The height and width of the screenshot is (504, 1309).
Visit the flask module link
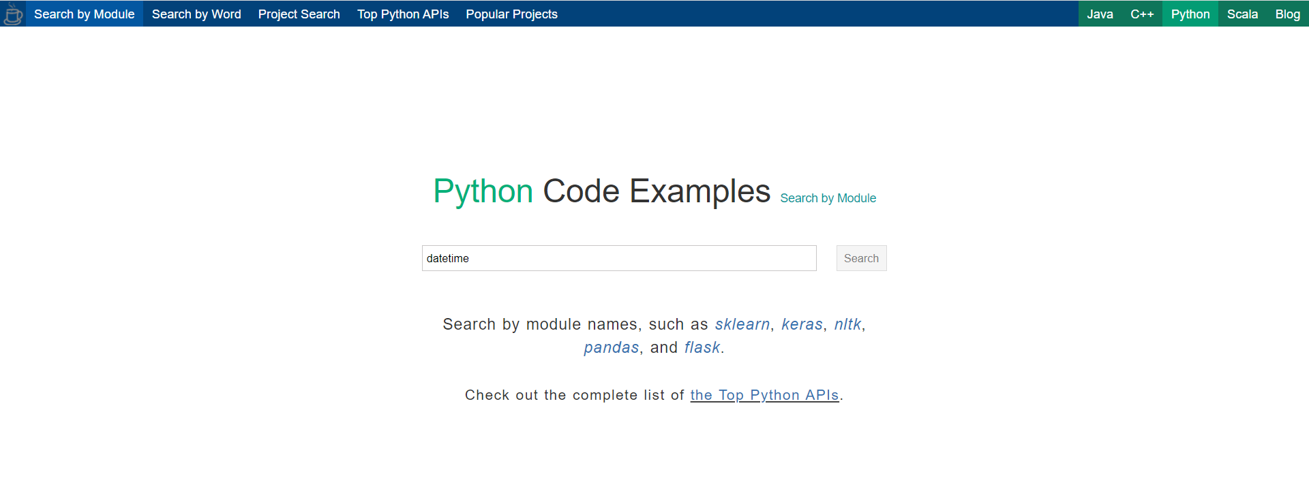702,347
